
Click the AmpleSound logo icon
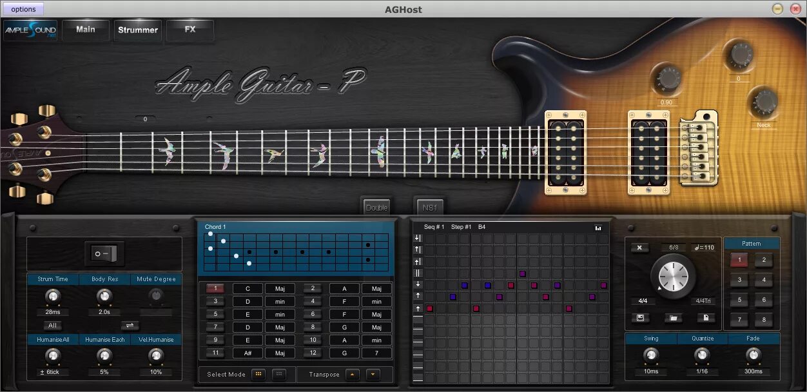30,30
